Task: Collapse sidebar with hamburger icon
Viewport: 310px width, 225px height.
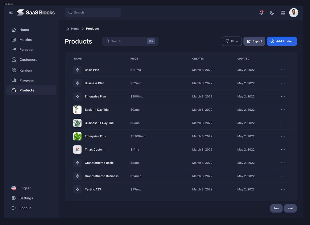Action: click(11, 12)
